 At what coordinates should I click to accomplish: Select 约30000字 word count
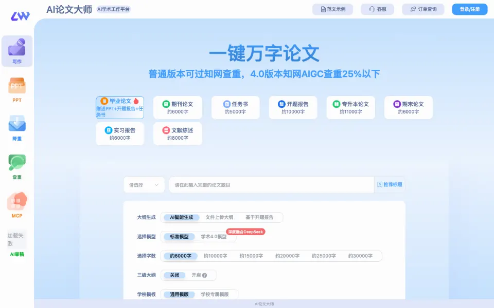pyautogui.click(x=360, y=256)
